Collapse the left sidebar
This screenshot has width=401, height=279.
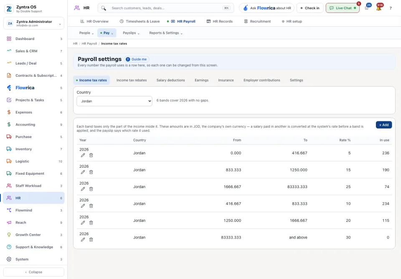coord(34,272)
